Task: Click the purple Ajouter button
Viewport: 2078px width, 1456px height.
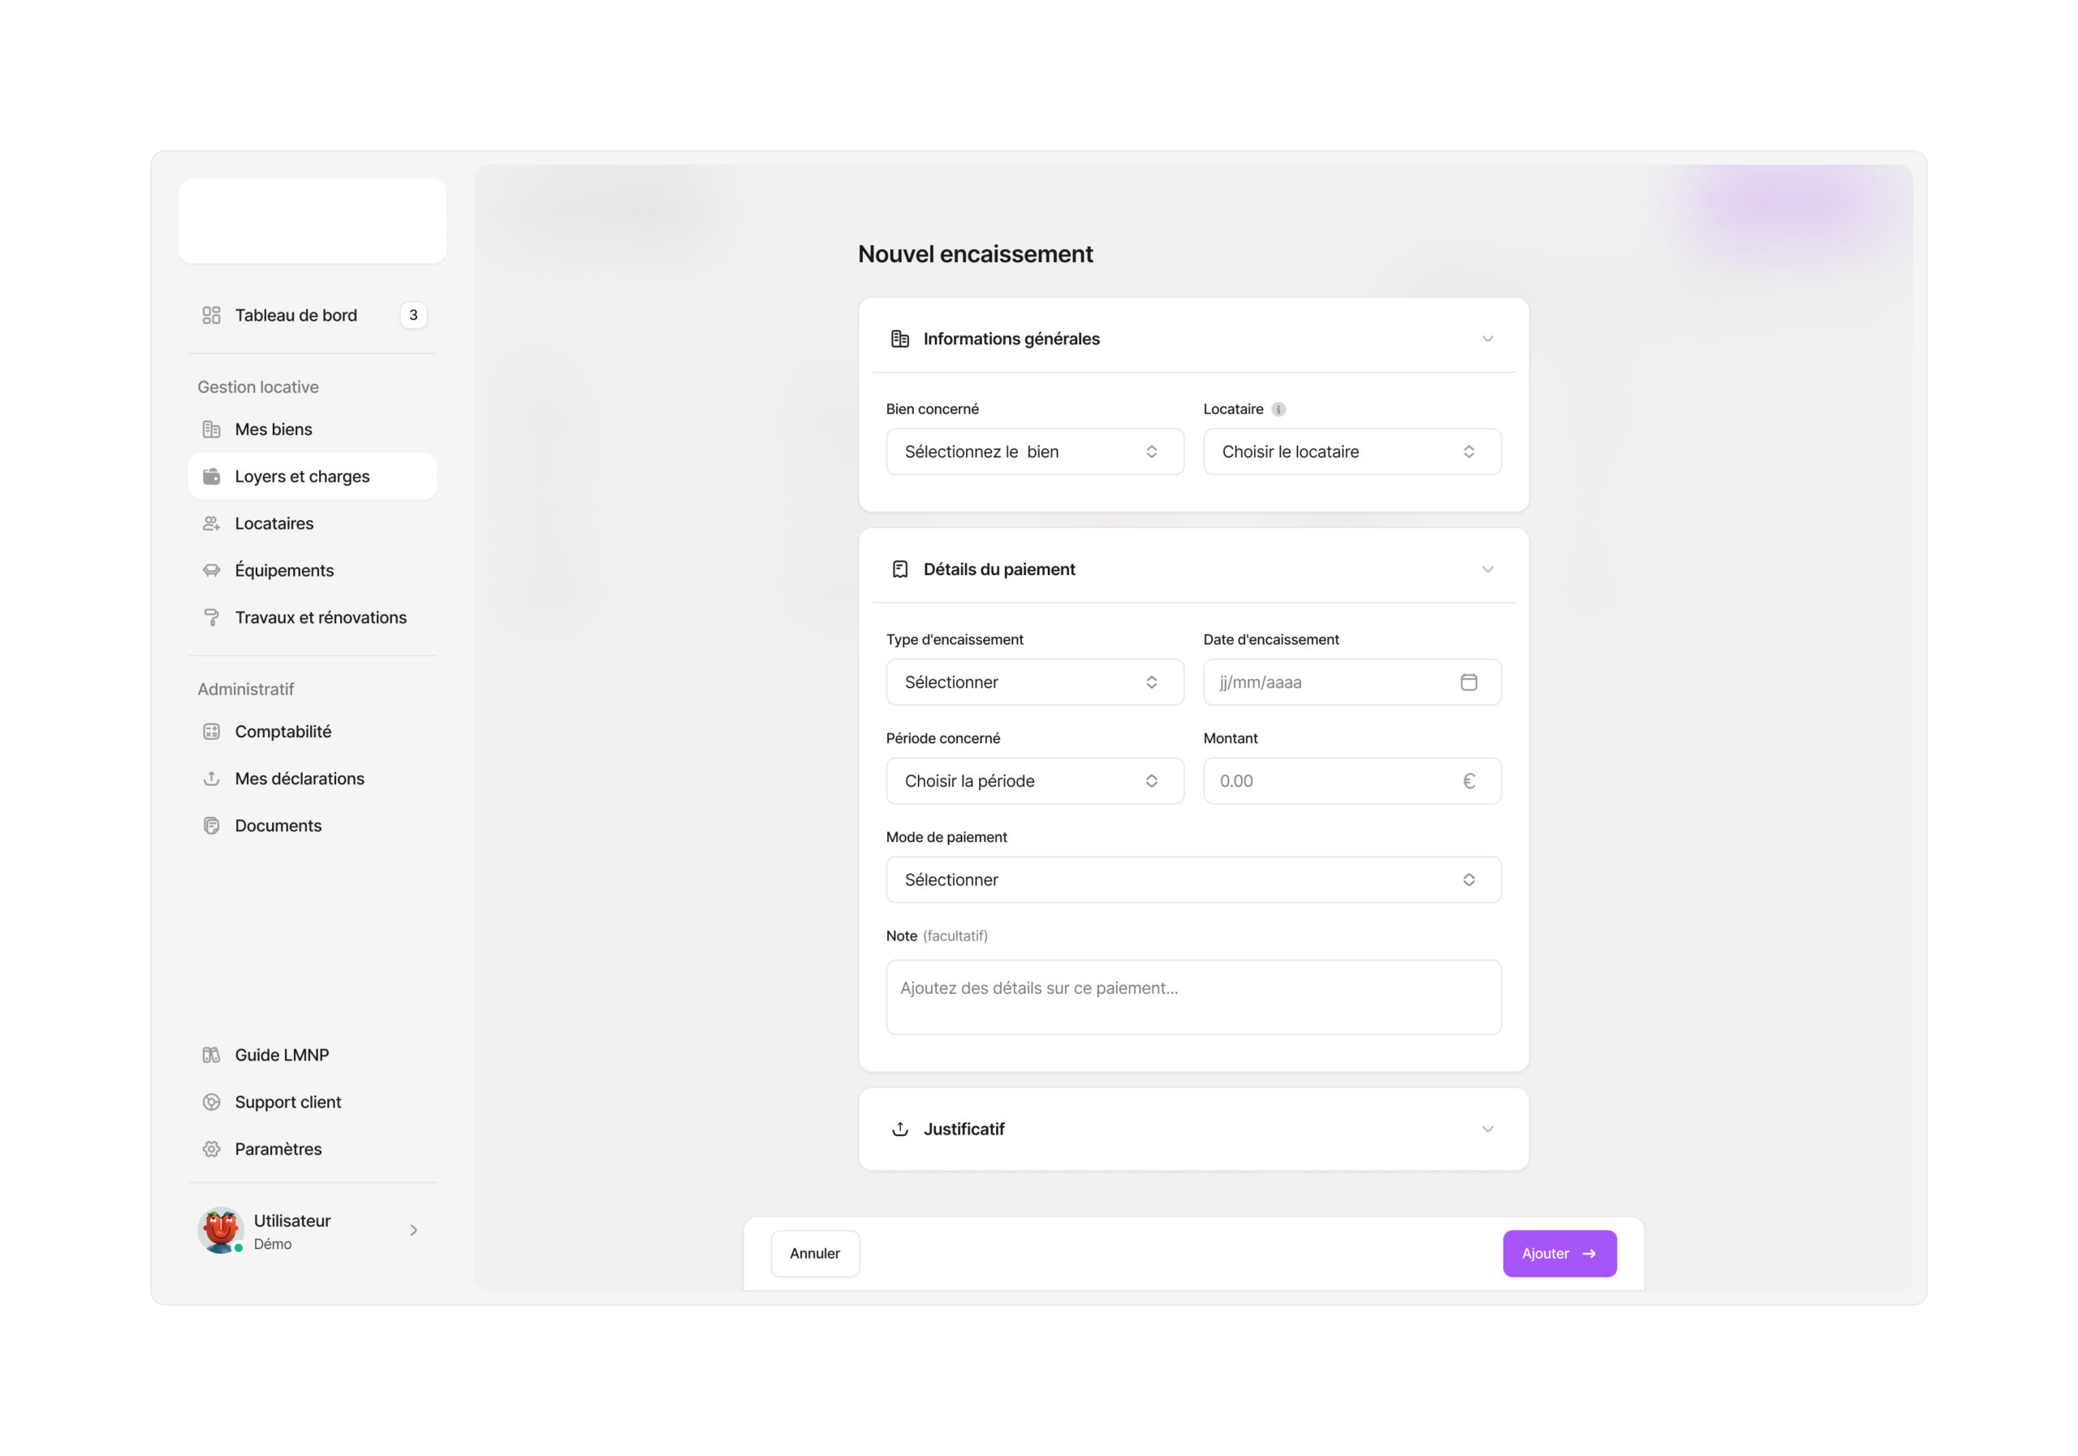Action: click(1558, 1253)
